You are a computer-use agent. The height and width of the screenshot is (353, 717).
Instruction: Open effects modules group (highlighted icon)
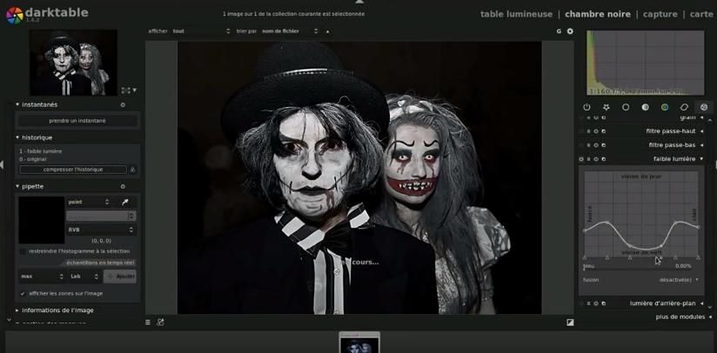704,107
